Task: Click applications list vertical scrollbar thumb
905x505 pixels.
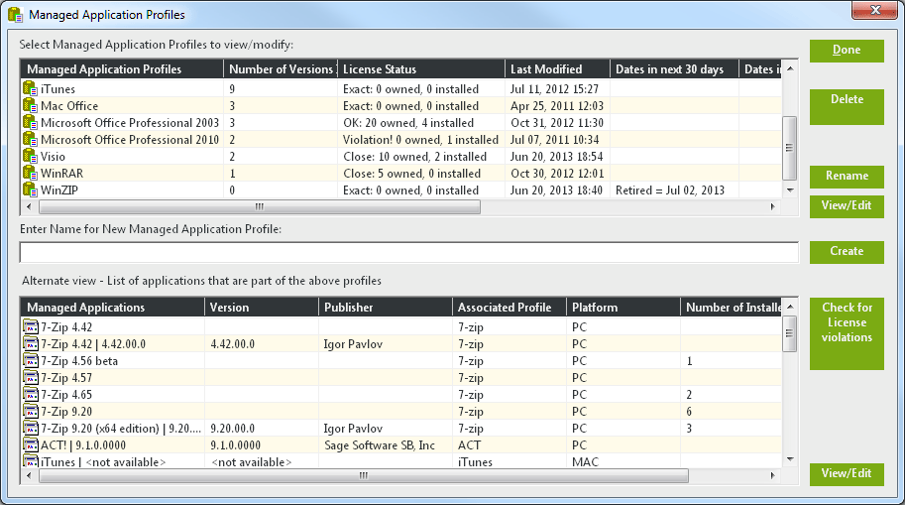Action: point(790,333)
